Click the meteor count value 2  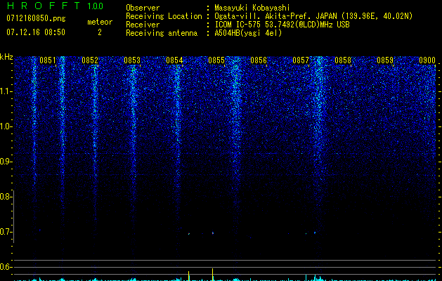[100, 32]
